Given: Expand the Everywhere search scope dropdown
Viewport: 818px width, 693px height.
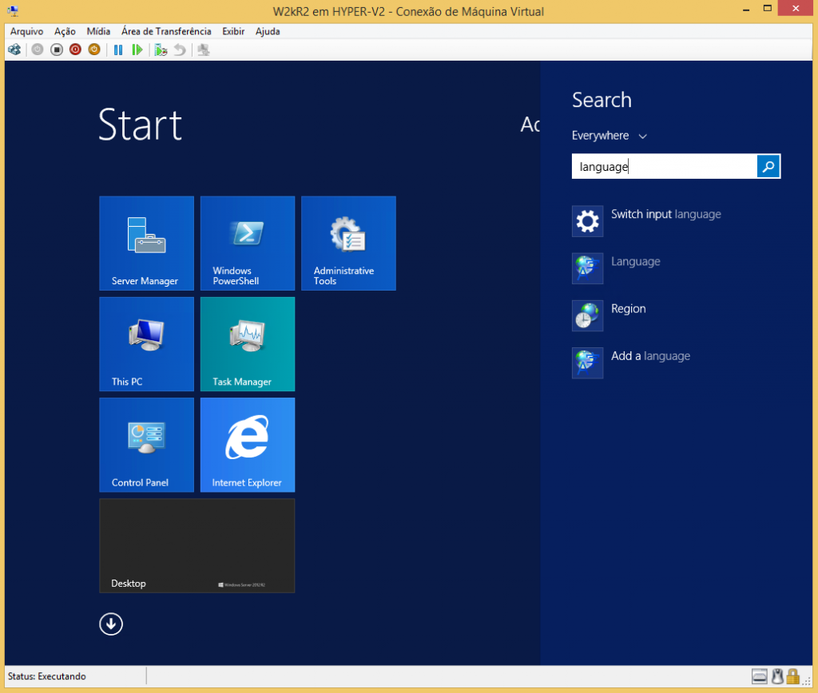Looking at the screenshot, I should tap(609, 136).
